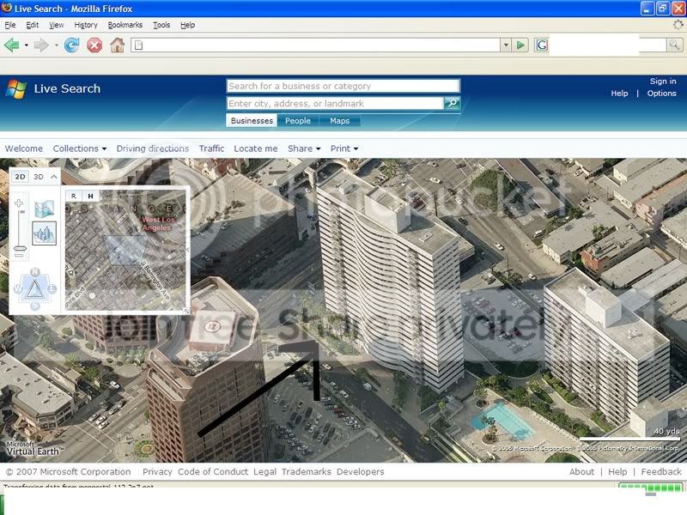Go back with the browser Back arrow
The height and width of the screenshot is (515, 687).
pos(12,45)
